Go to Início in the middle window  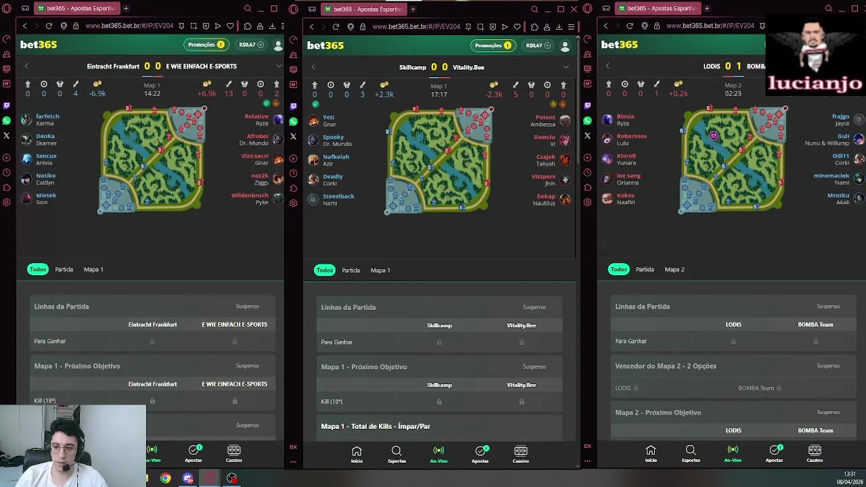click(x=357, y=455)
